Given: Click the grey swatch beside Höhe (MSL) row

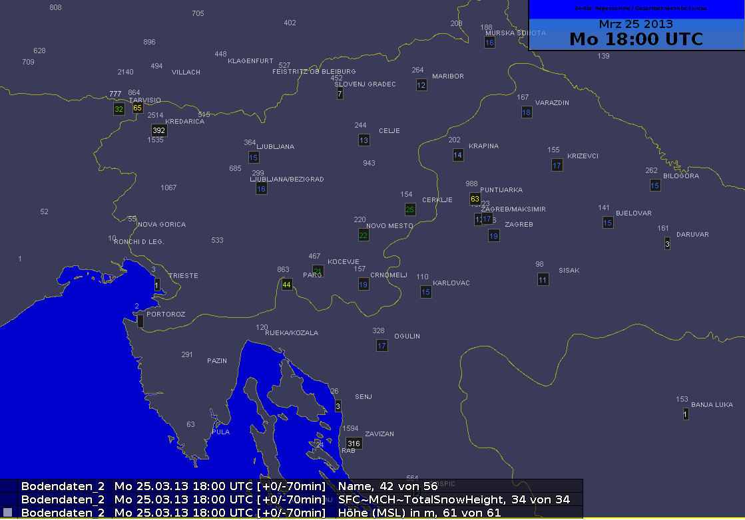Looking at the screenshot, I should pos(7,512).
